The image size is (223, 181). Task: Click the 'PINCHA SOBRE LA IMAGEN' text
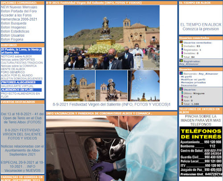pos(201,120)
